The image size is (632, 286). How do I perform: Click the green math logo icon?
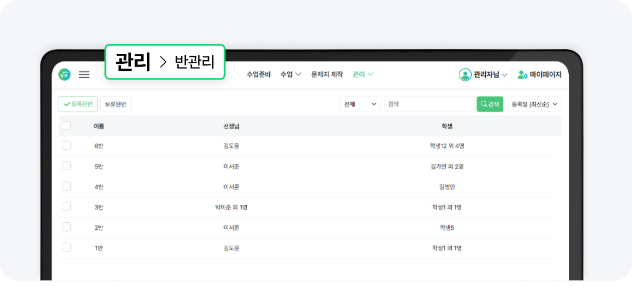tap(64, 75)
